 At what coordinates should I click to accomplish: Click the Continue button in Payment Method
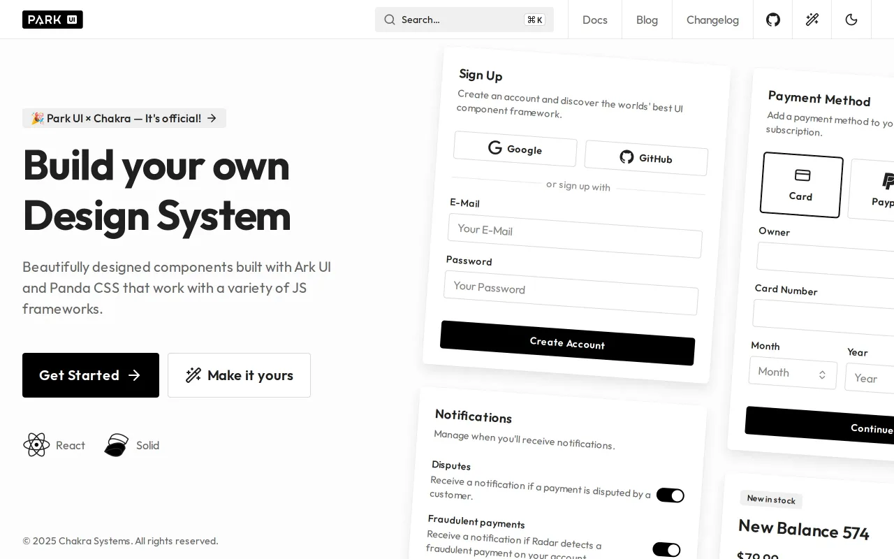820,425
